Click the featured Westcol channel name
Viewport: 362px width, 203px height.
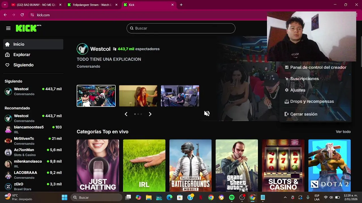click(100, 49)
